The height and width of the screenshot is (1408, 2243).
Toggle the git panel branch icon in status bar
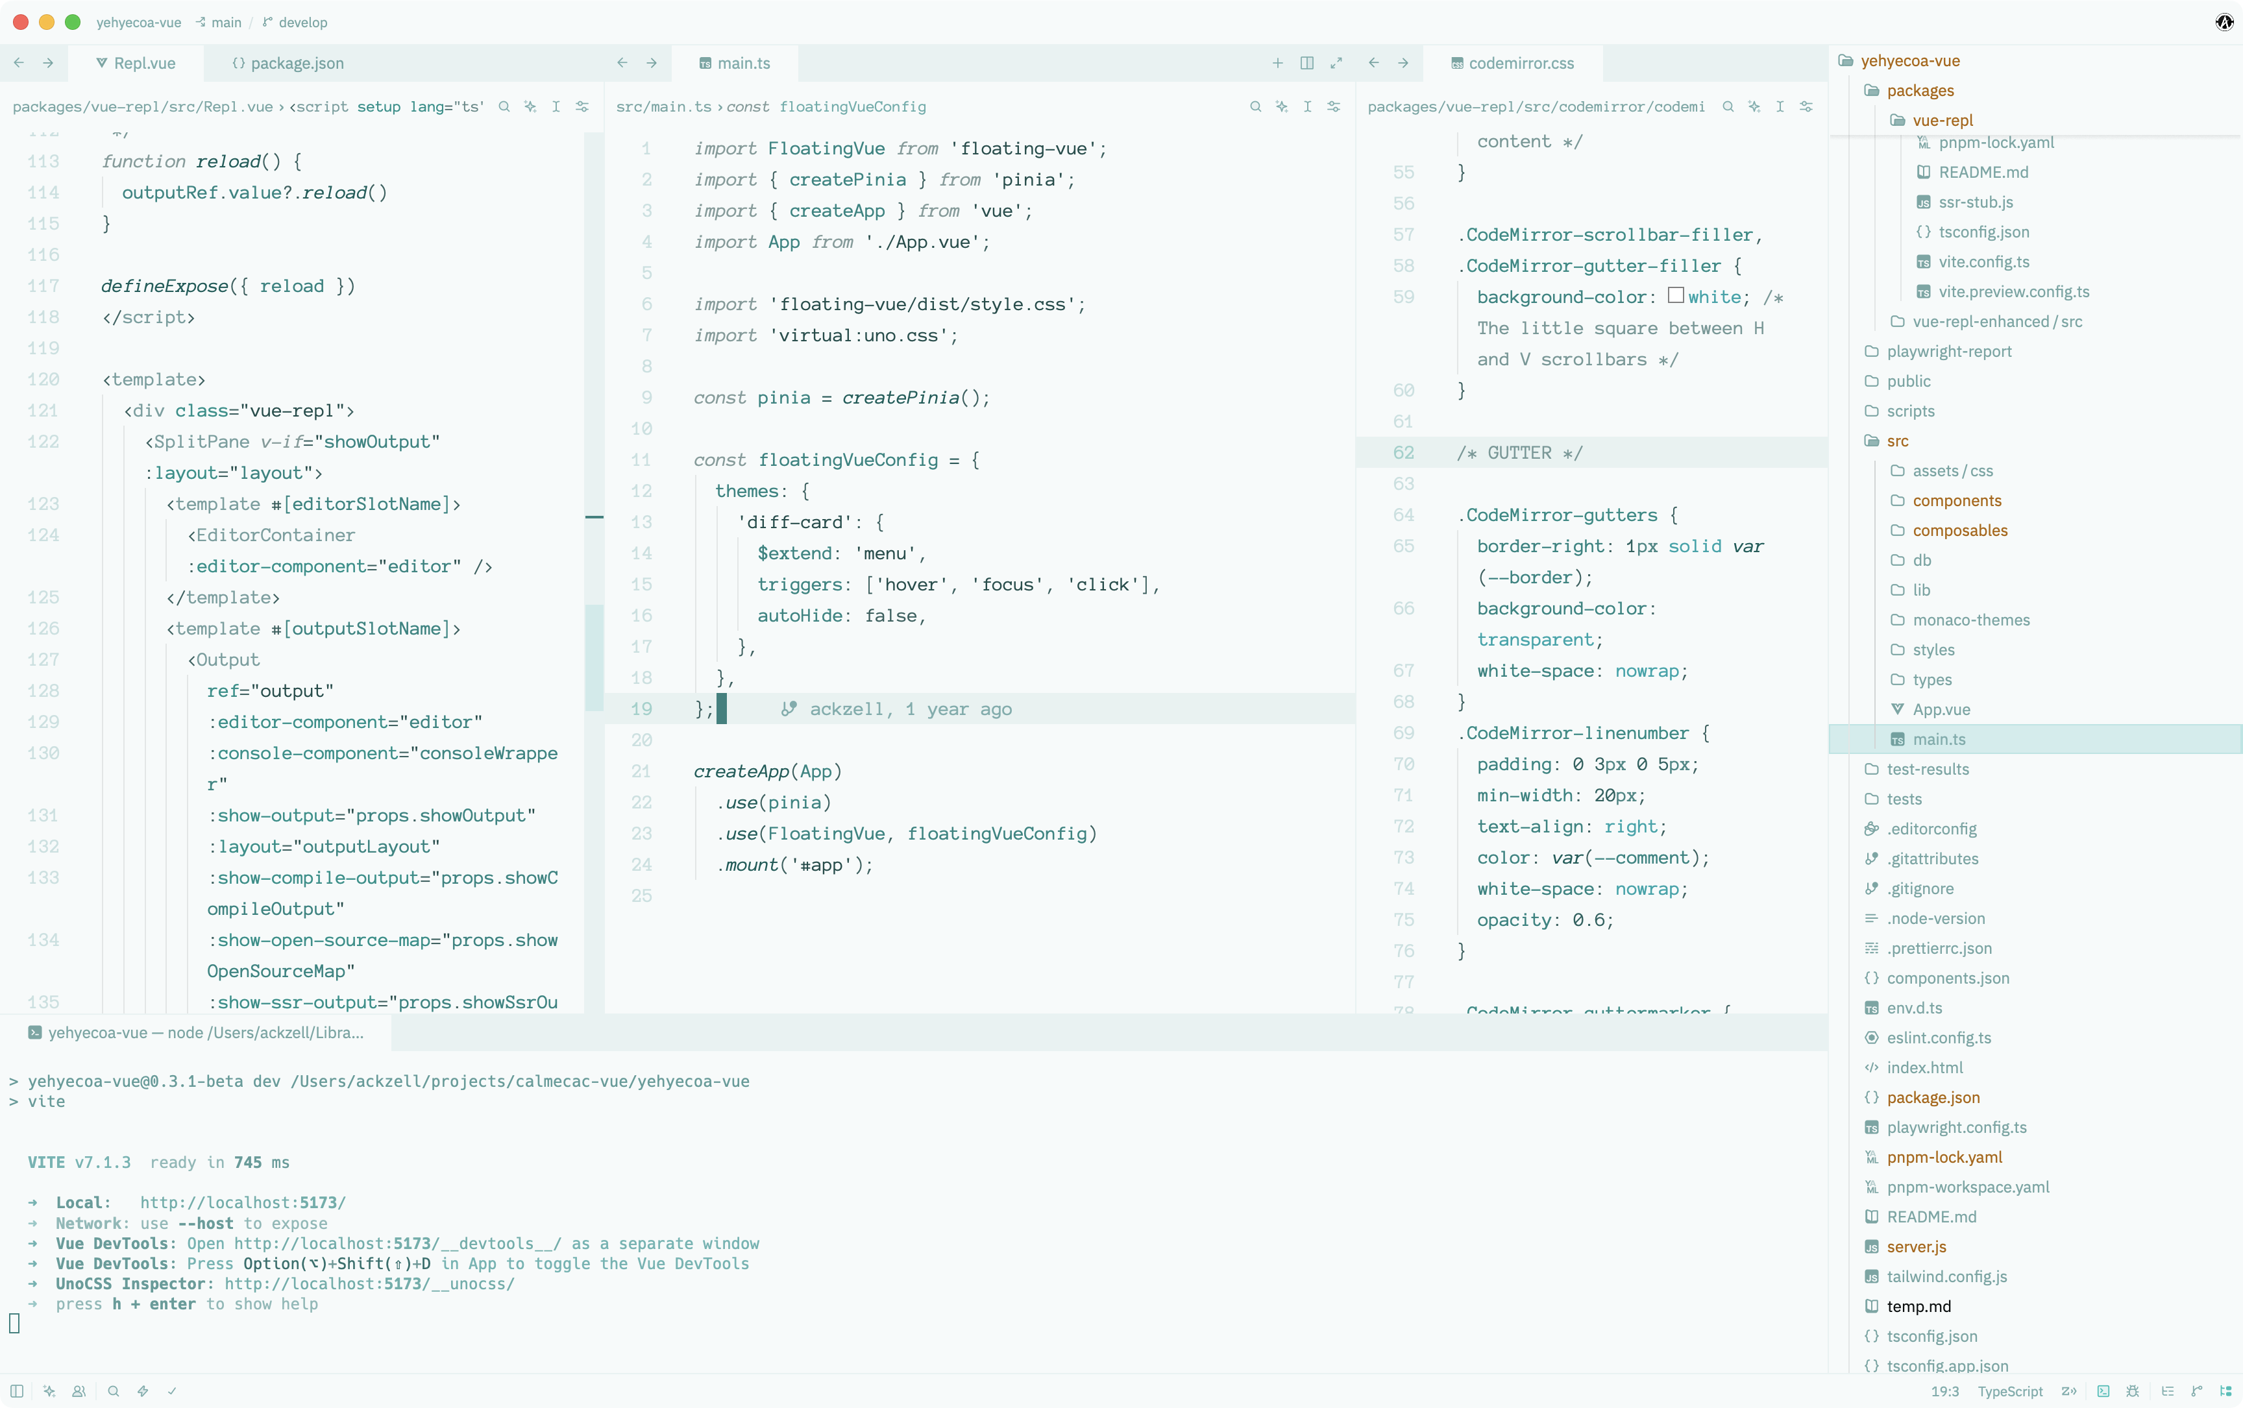click(2198, 1391)
